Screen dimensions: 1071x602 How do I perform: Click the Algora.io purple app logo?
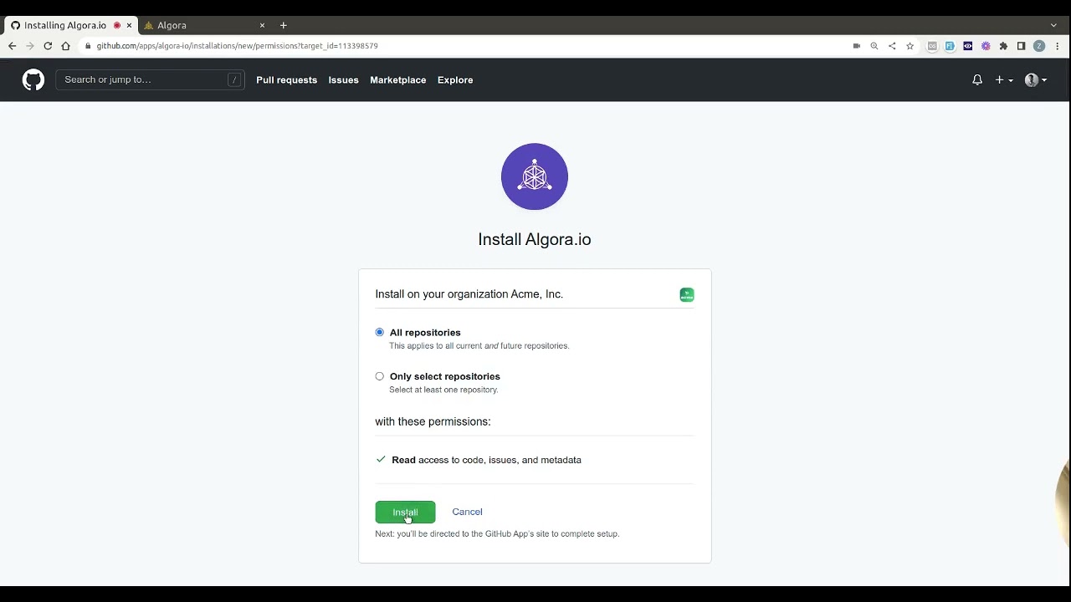pos(535,176)
